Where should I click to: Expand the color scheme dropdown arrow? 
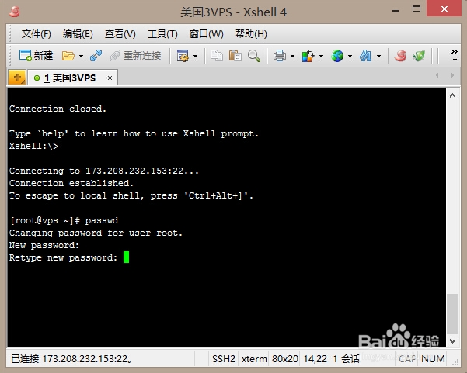[321, 56]
